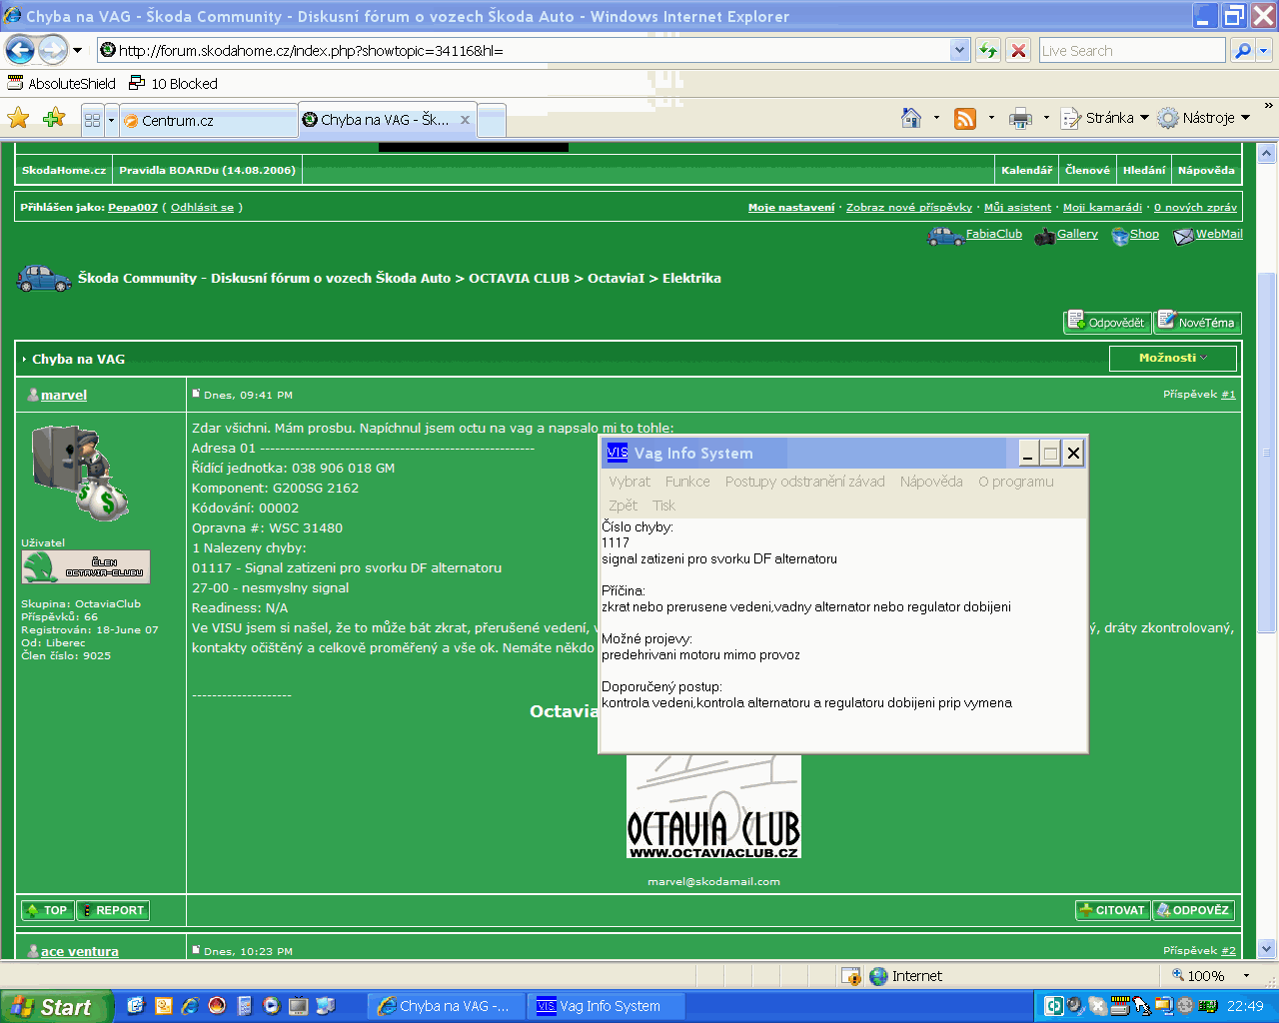
Task: Click the Windows Start button
Action: pyautogui.click(x=56, y=1007)
